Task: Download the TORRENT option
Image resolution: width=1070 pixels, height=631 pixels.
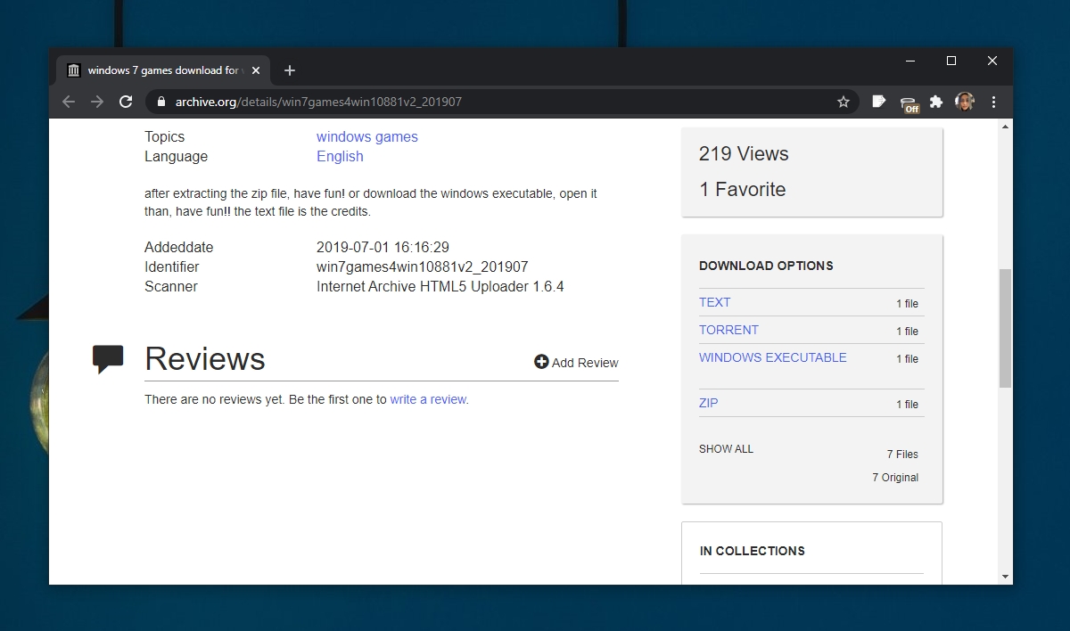Action: [728, 330]
